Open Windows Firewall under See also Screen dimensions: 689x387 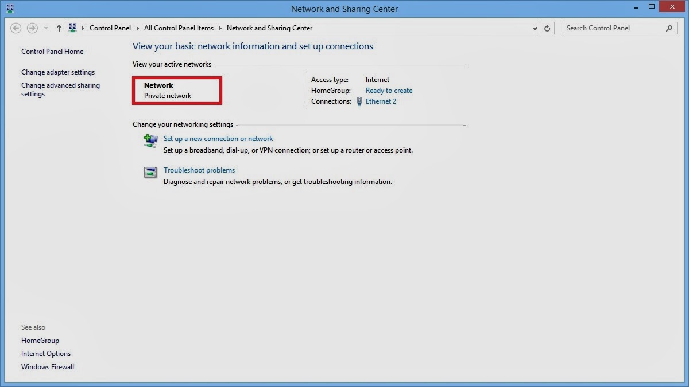pos(48,367)
